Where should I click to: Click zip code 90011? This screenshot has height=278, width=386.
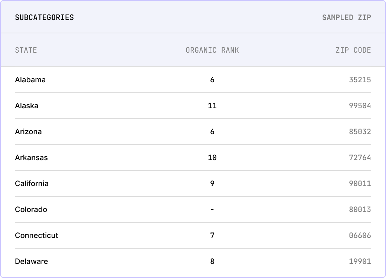click(x=360, y=183)
